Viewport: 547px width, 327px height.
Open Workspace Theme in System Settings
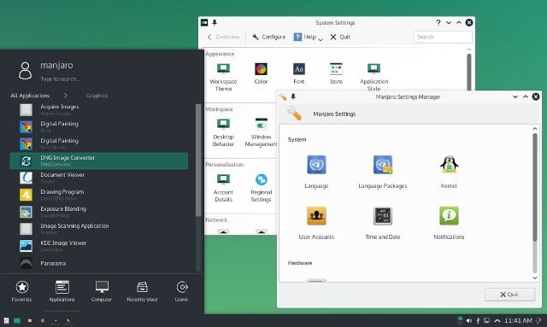click(x=223, y=77)
